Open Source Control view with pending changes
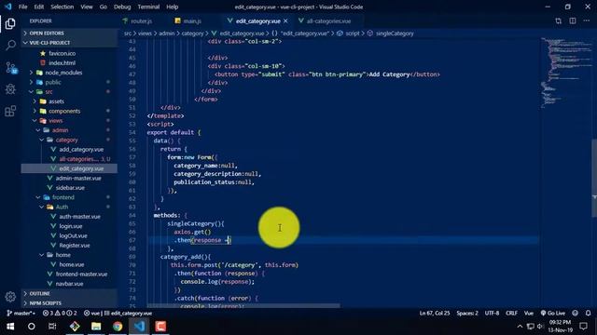 pos(10,68)
